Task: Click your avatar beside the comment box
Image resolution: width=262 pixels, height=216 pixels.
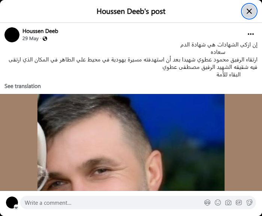Action: (12, 203)
